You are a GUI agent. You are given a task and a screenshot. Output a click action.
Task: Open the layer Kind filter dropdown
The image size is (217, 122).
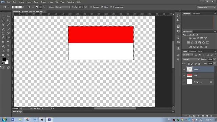[x=188, y=55]
